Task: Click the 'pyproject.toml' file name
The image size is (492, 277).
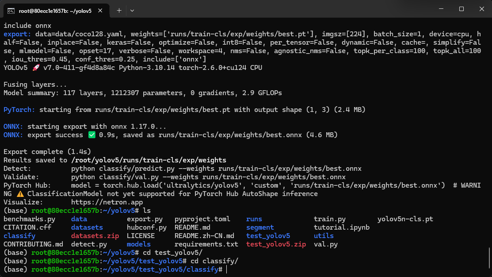Action: [202, 219]
